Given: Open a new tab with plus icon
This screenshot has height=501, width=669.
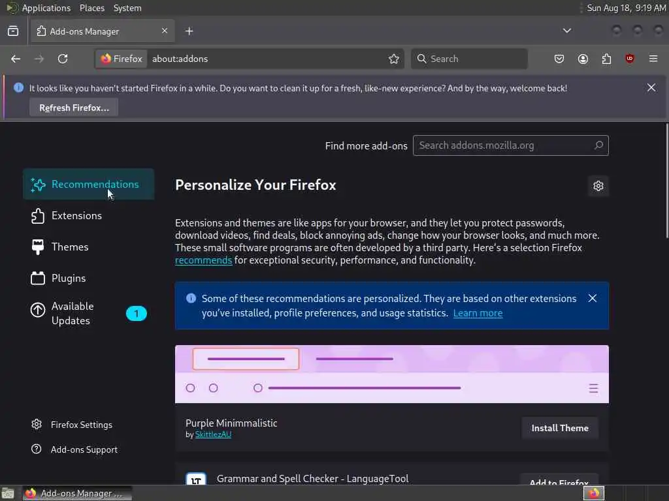Looking at the screenshot, I should 189,31.
